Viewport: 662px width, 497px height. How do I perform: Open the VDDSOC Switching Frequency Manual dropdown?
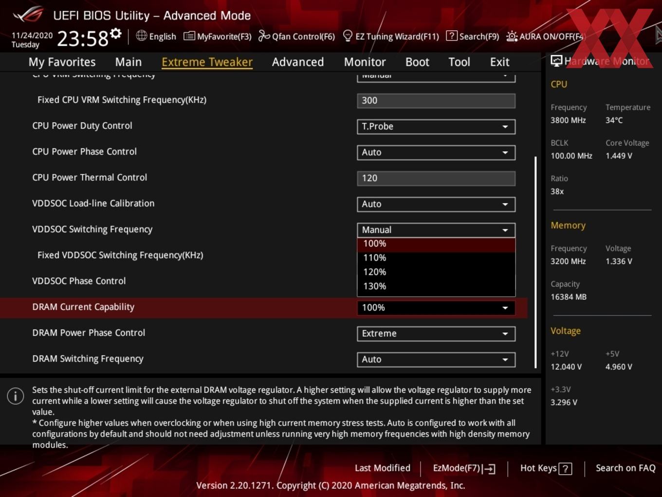(436, 230)
